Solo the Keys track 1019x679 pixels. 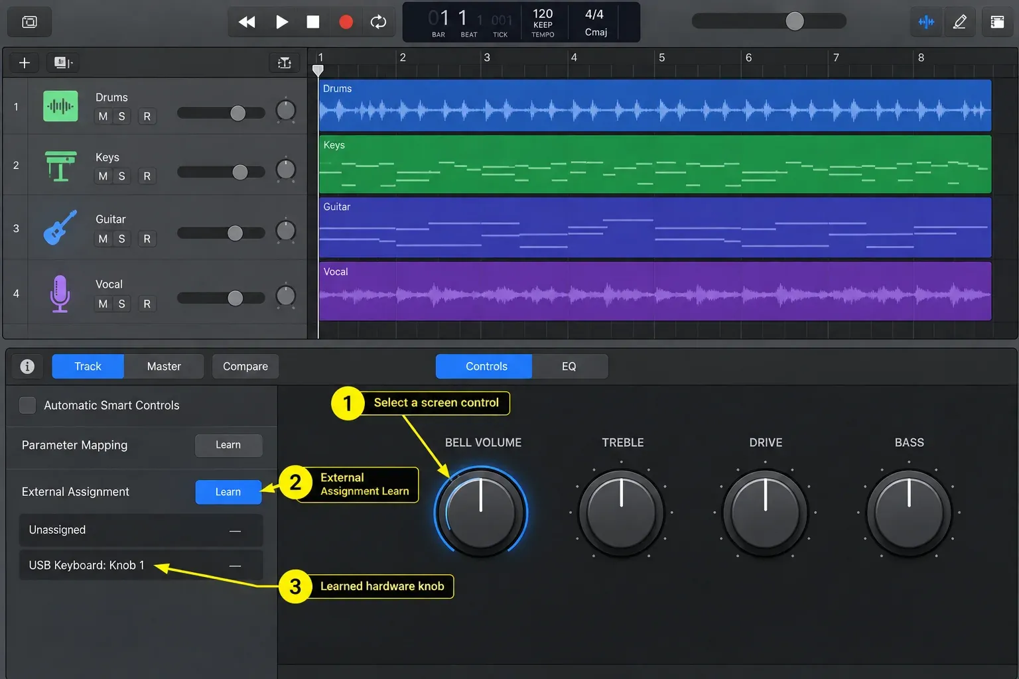[121, 176]
